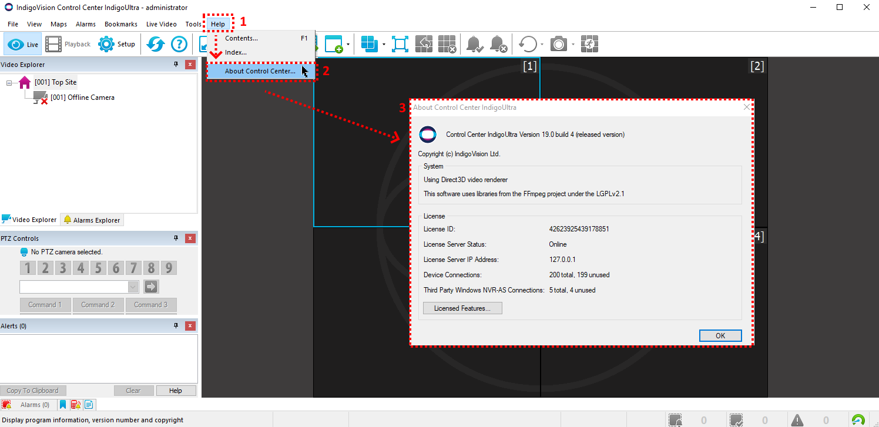Click the warning triangle in the status bar
This screenshot has width=879, height=427.
click(x=797, y=420)
